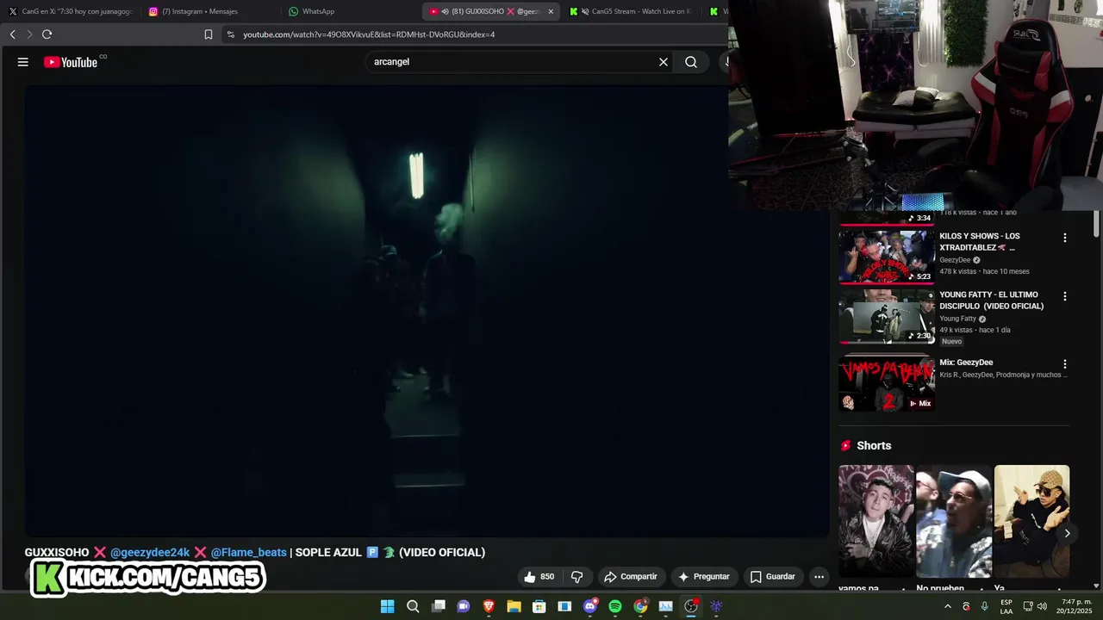
Task: Go back with the browser back arrow
Action: tap(13, 34)
